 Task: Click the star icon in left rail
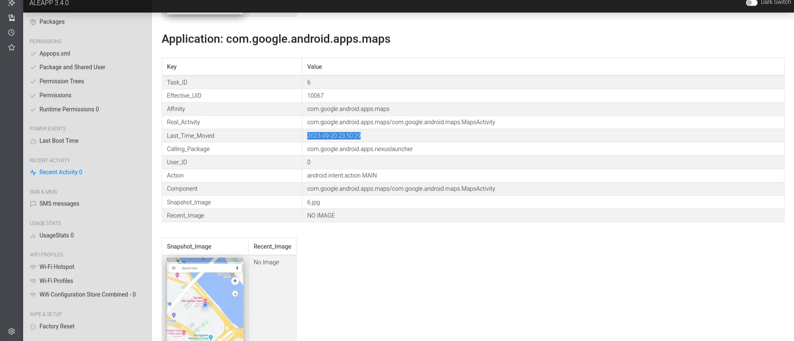click(12, 47)
